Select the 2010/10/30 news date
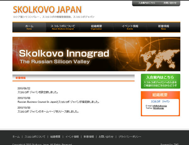Screen dimensions: 189x145 pos(24,107)
